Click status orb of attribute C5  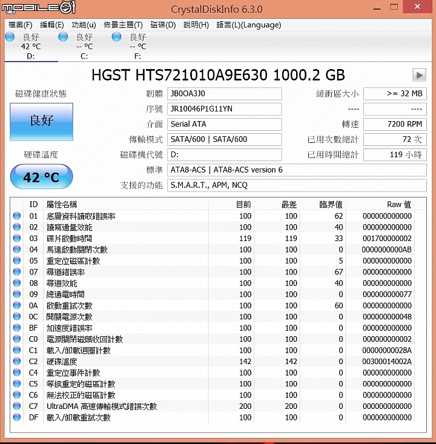17,383
